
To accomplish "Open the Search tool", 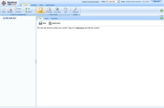I will coord(75,10).
